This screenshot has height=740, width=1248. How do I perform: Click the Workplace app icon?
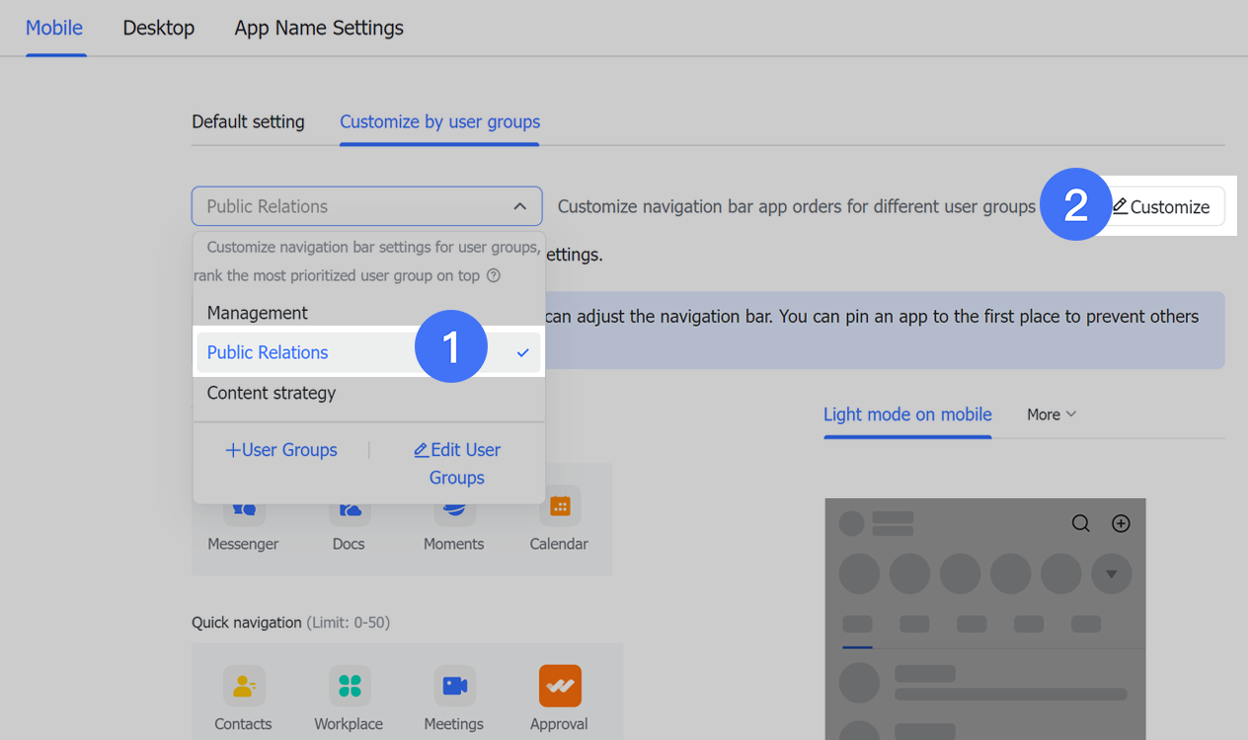coord(349,686)
